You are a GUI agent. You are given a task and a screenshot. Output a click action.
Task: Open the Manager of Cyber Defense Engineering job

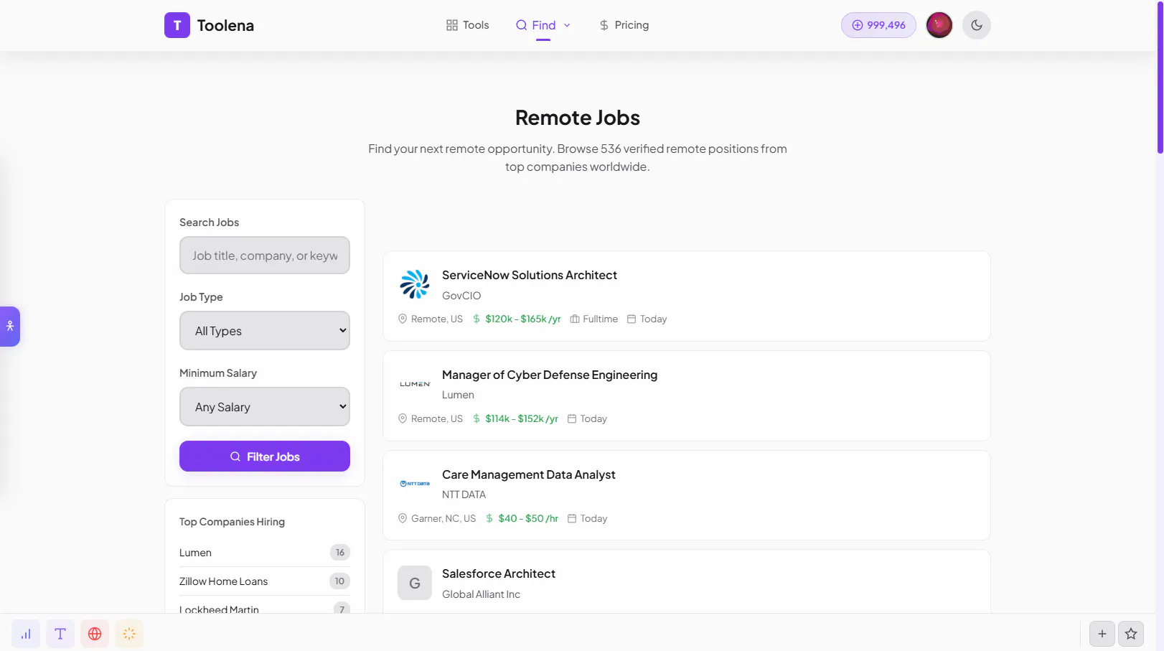550,375
